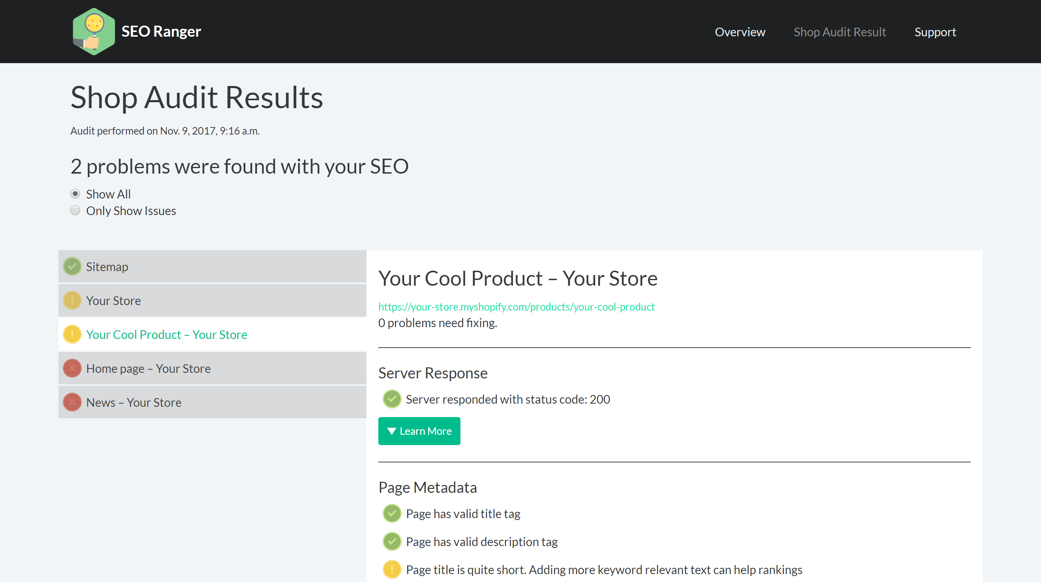This screenshot has height=582, width=1041.
Task: Expand the Learn More section under Server Response
Action: tap(419, 431)
